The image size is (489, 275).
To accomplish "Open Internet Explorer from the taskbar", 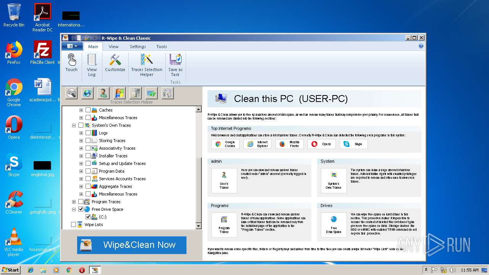I will click(31, 270).
